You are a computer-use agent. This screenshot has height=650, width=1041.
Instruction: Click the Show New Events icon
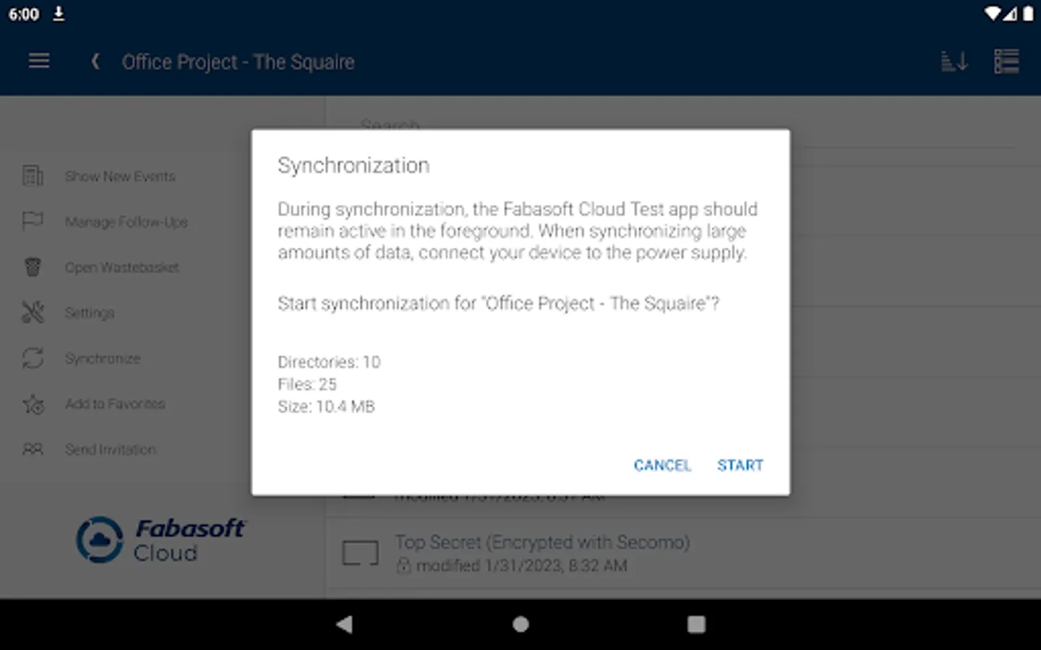[x=33, y=175]
